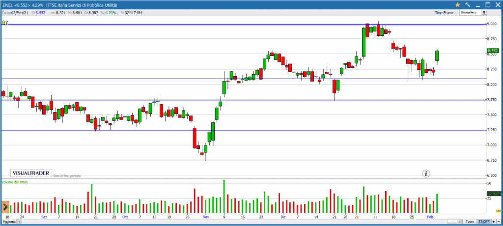
Task: Click the ENEL window title text
Action: coord(59,5)
